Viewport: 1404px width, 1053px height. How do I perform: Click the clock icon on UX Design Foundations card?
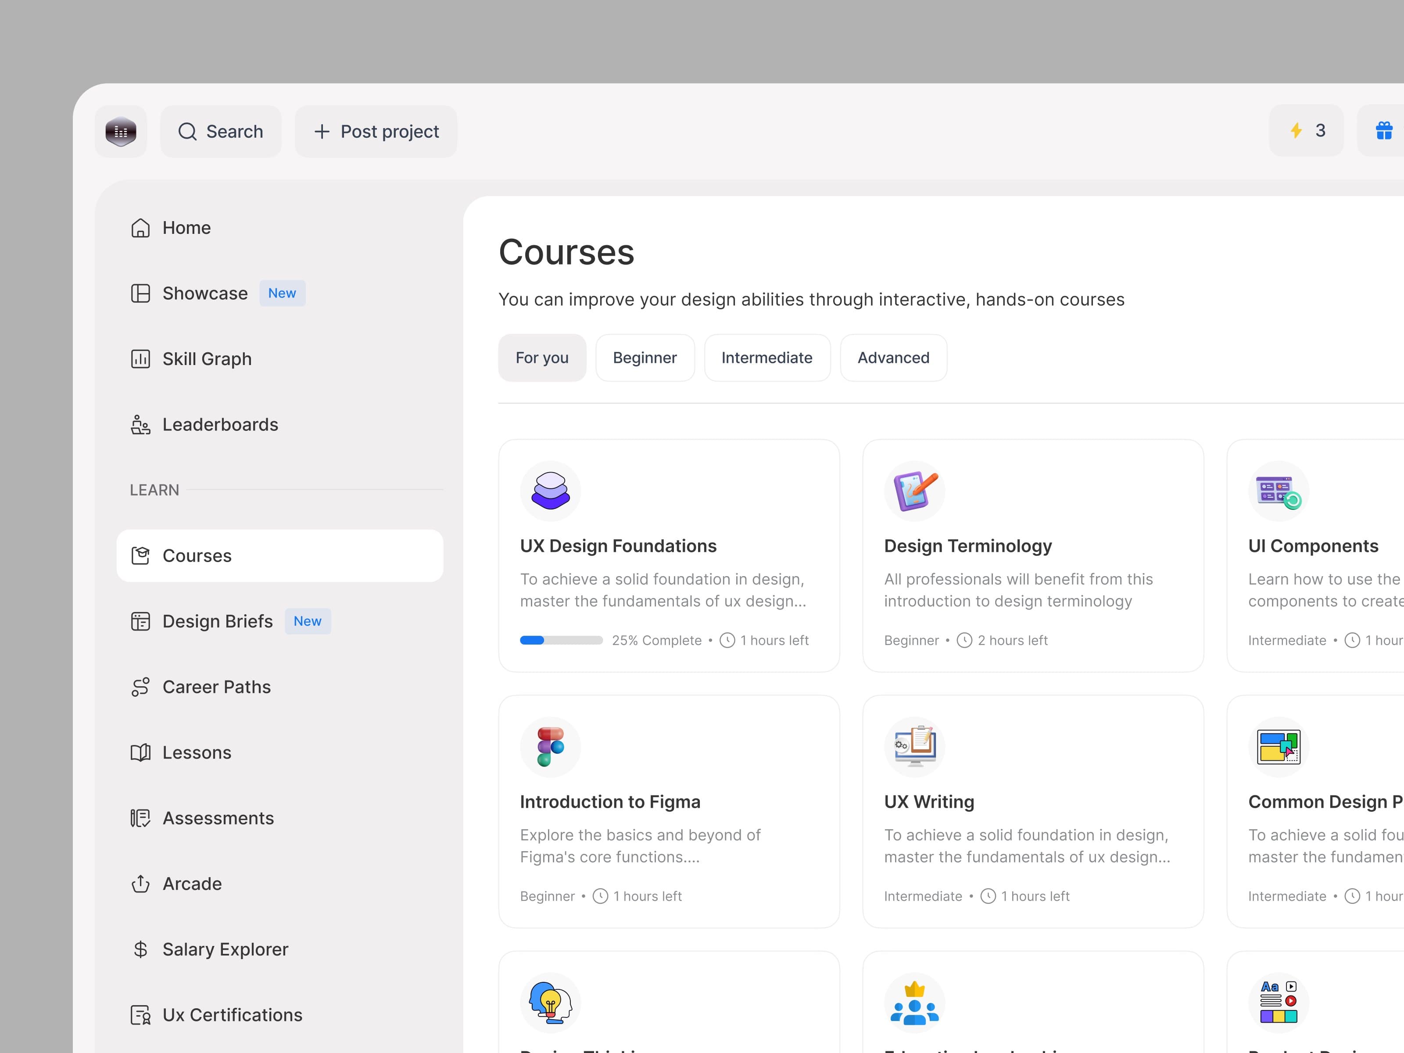pyautogui.click(x=727, y=641)
